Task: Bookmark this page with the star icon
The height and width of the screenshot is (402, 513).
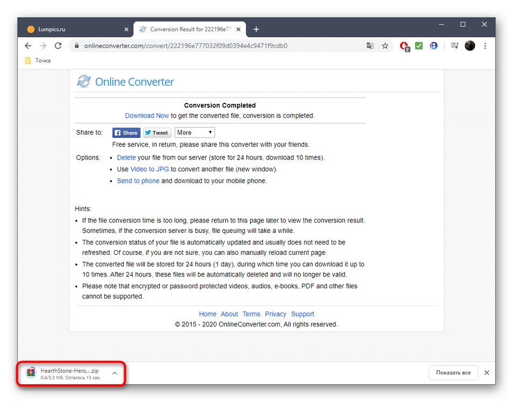Action: pyautogui.click(x=385, y=46)
